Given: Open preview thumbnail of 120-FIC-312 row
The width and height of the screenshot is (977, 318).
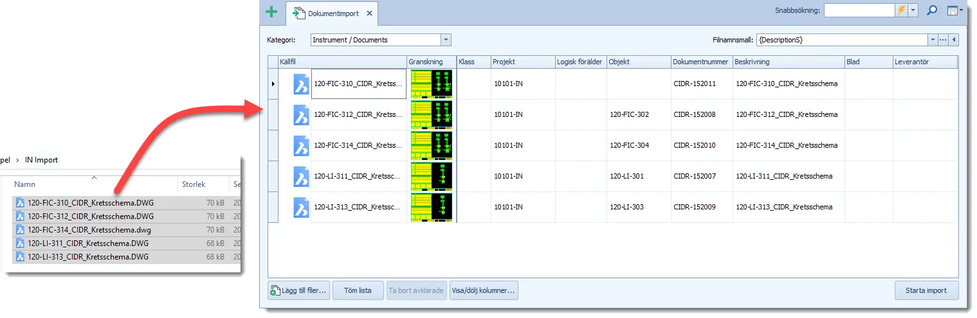Looking at the screenshot, I should pos(432,115).
